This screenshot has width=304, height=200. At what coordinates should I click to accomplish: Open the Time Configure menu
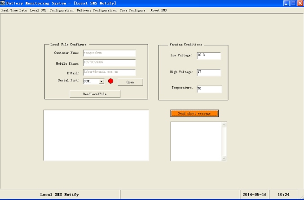click(133, 10)
